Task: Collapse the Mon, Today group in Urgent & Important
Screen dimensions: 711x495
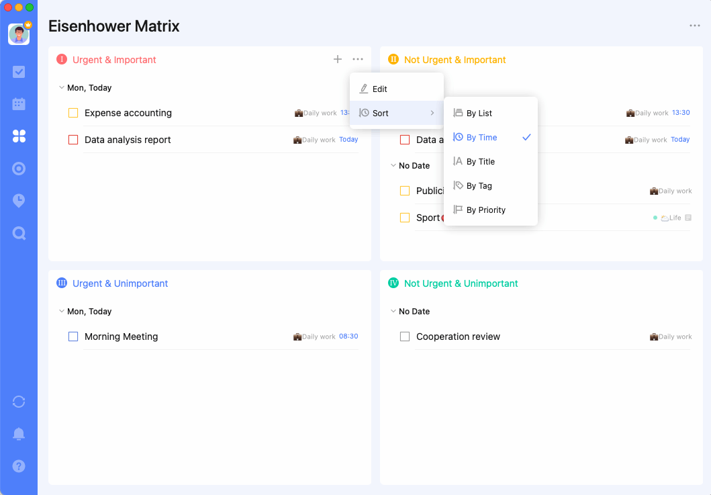Action: click(62, 88)
